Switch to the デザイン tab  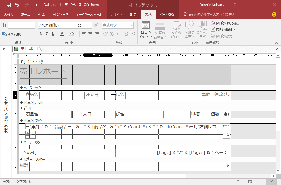(x=116, y=15)
